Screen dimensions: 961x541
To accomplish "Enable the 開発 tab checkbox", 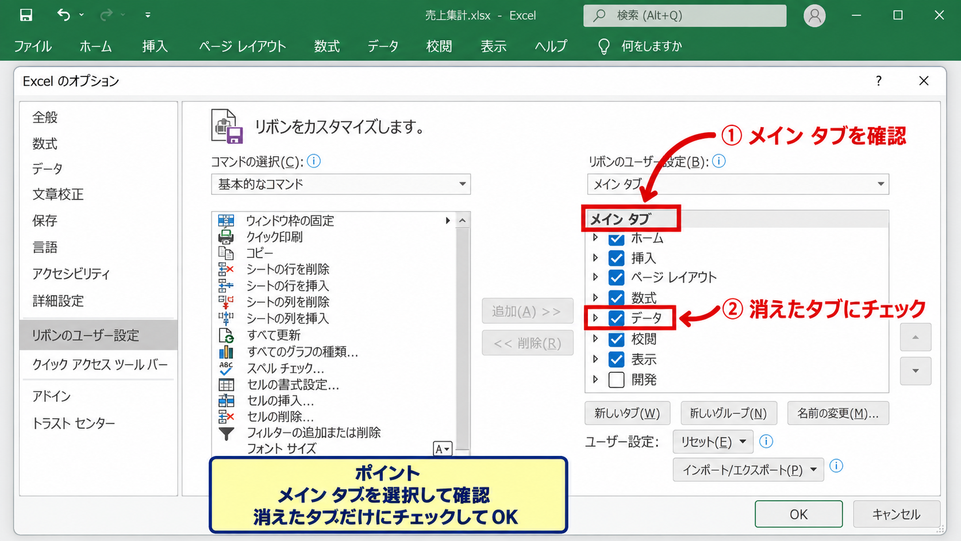I will point(616,379).
